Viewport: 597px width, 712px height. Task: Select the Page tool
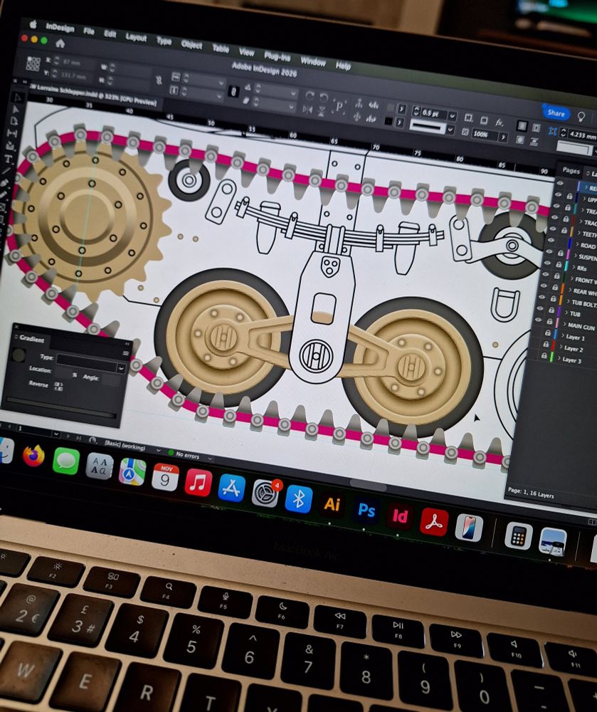(x=14, y=121)
